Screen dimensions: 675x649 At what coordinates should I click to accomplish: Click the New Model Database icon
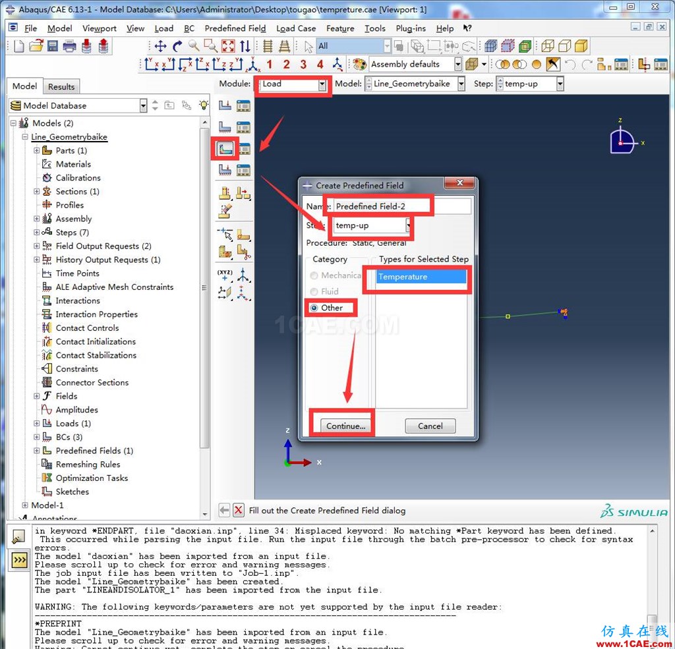[19, 46]
